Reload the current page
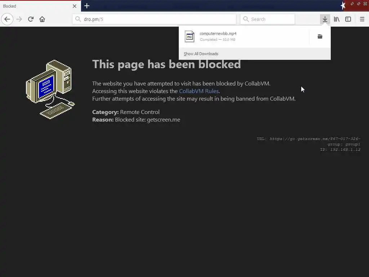This screenshot has height=277, width=369. 31,19
